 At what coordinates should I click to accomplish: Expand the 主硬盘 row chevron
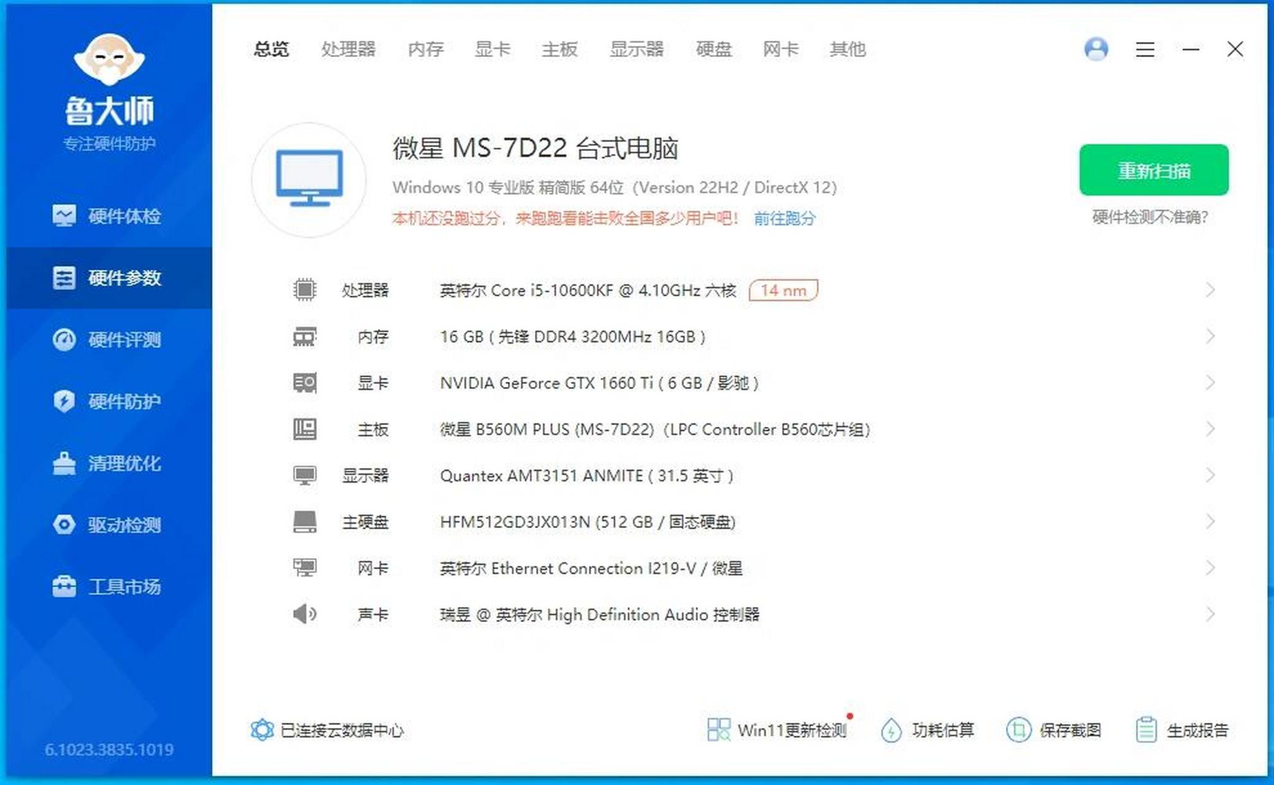point(1210,522)
